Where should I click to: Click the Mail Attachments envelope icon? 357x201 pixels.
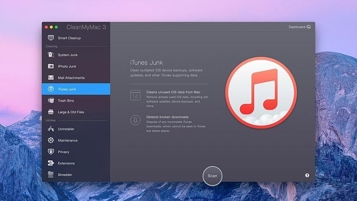coord(51,78)
